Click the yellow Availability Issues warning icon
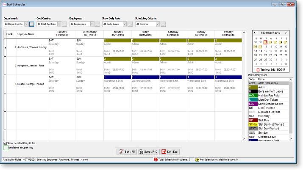The image size is (303, 170). coord(197,159)
